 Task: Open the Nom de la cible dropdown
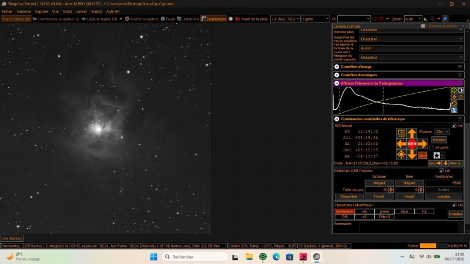[x=285, y=19]
